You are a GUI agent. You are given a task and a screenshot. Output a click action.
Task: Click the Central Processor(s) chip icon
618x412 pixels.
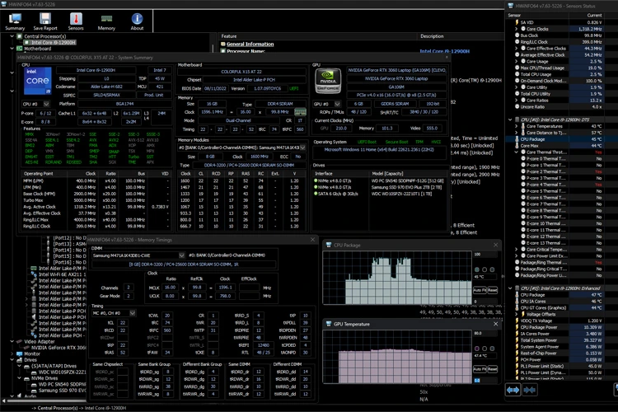click(x=19, y=36)
